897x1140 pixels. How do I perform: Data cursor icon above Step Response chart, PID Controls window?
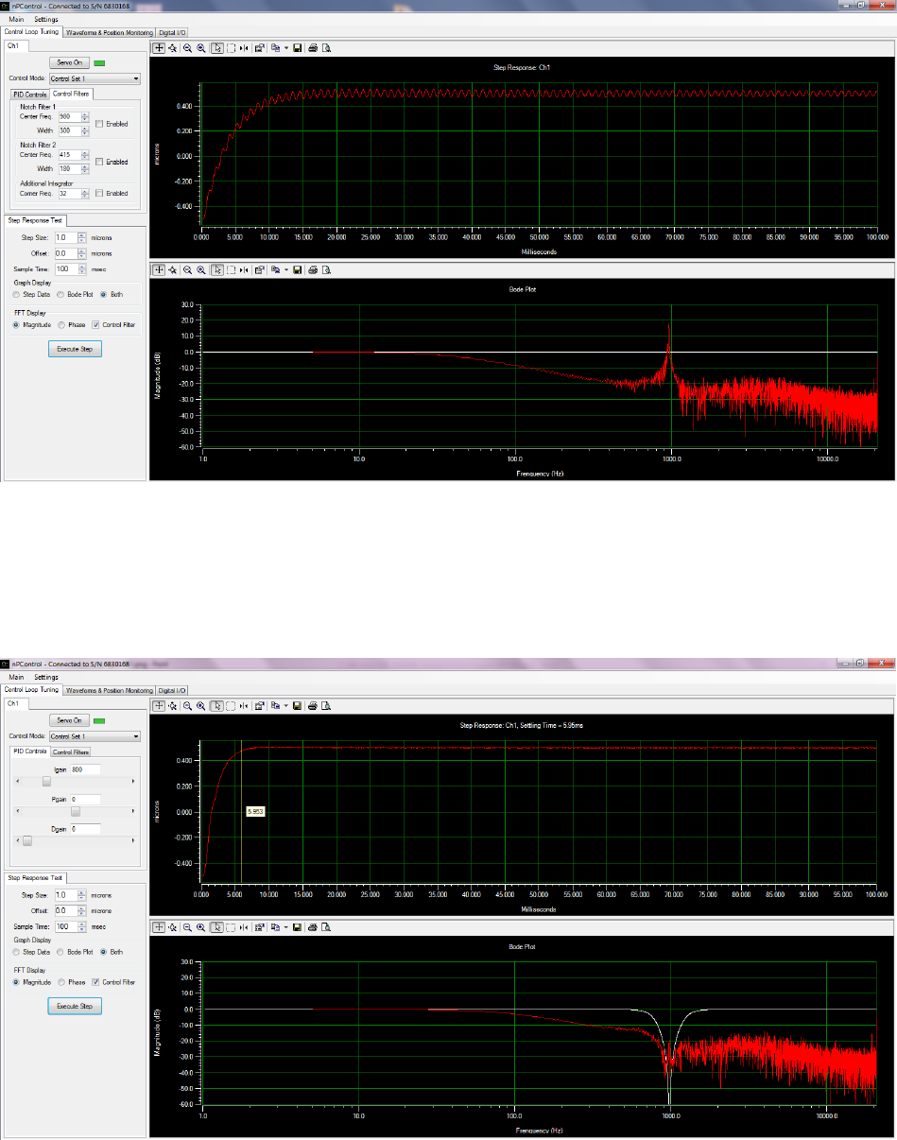[244, 705]
